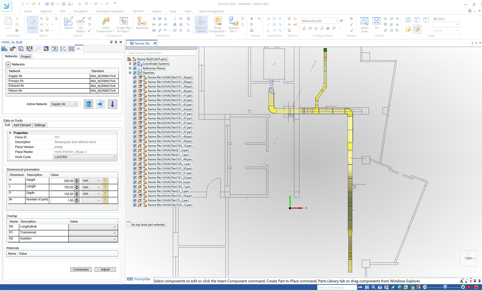The height and width of the screenshot is (292, 482).
Task: Uncheck Coordinate Systems visibility checkbox
Action: 135,64
